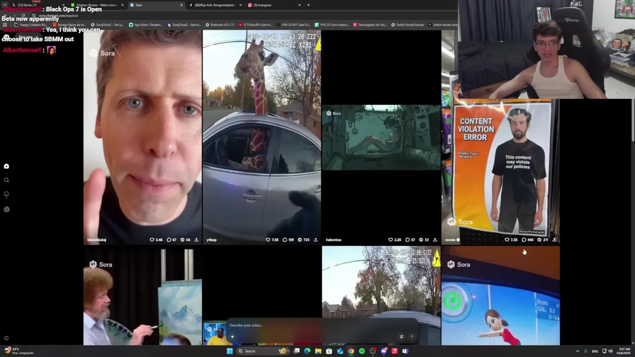Remix the hakoniwa video (53)

tap(421, 240)
